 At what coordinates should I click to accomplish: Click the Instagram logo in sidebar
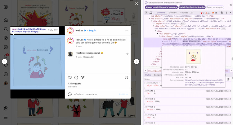(x=6, y=7)
